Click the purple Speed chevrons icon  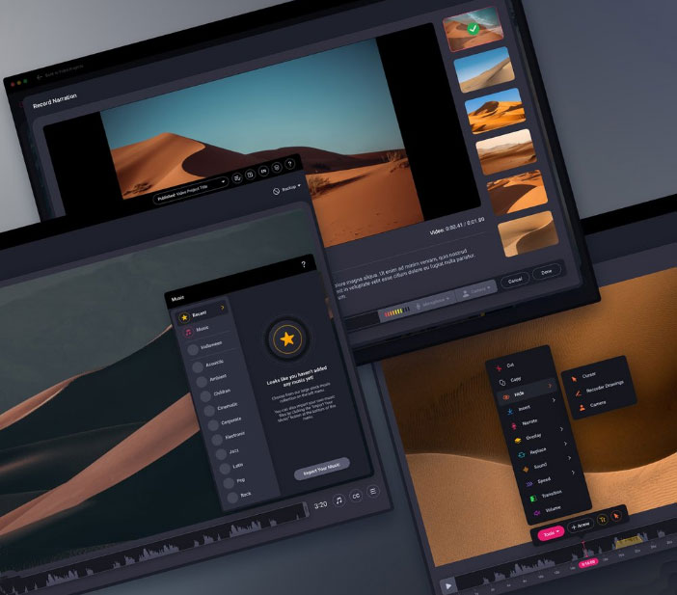tap(528, 484)
